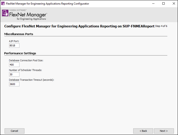Click the 'Performance Settings' heading
The image size is (178, 135).
(x=20, y=53)
